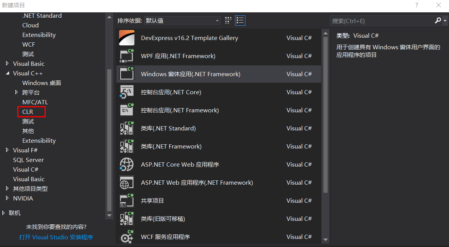Viewport: 449px width, 247px height.
Task: Switch to the medium icons list view
Action: pos(240,21)
